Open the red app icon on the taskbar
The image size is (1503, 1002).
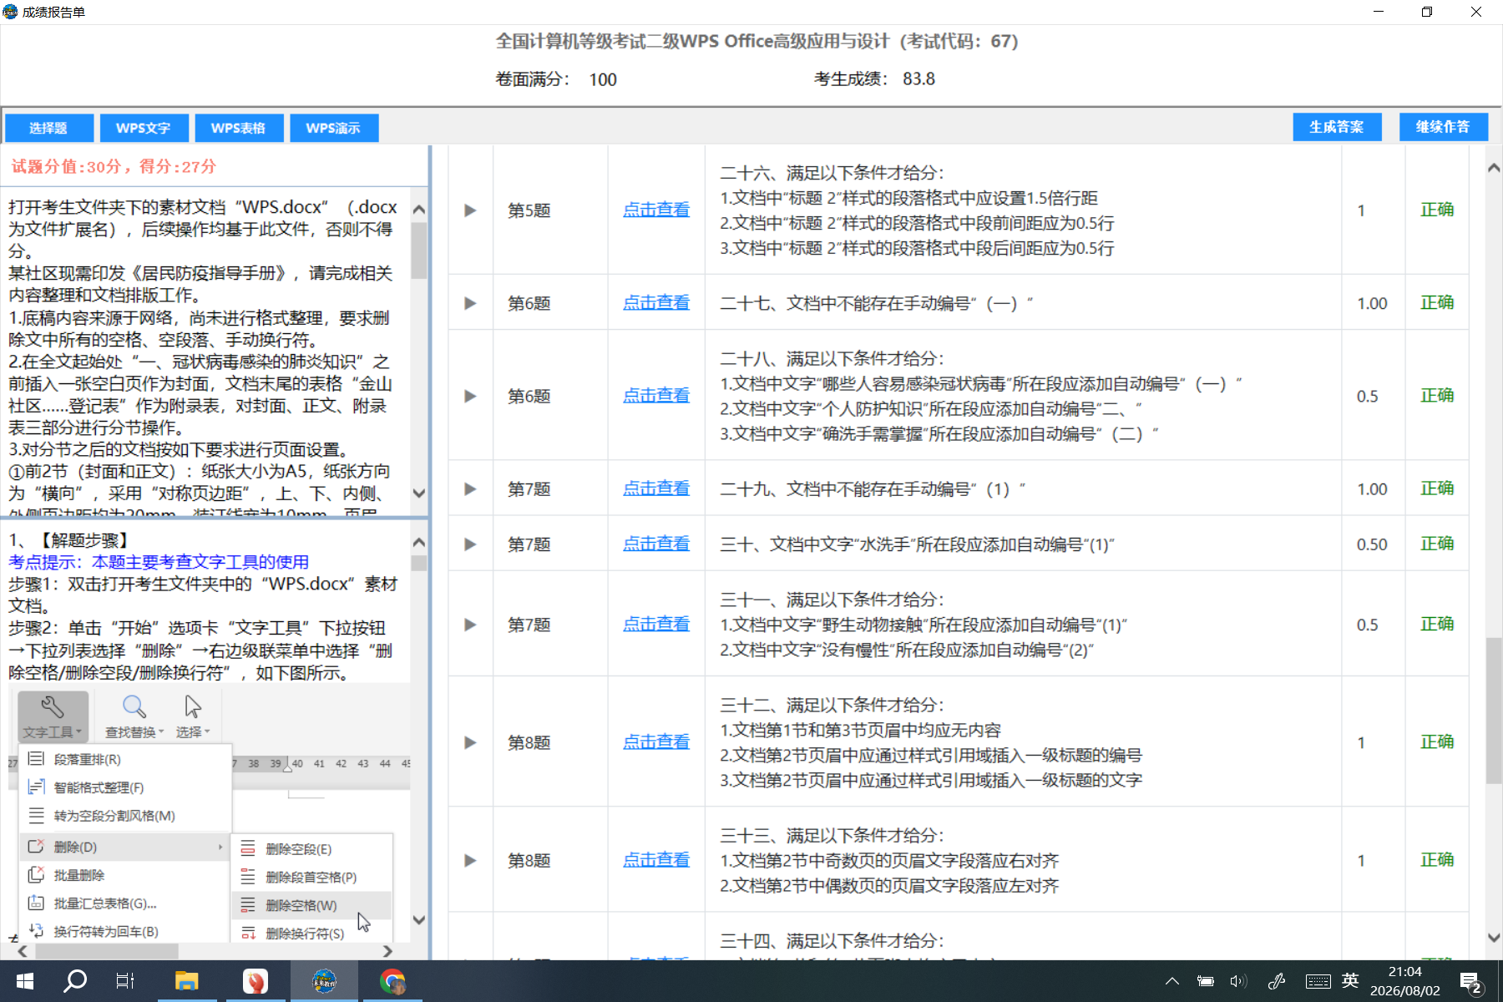[256, 981]
